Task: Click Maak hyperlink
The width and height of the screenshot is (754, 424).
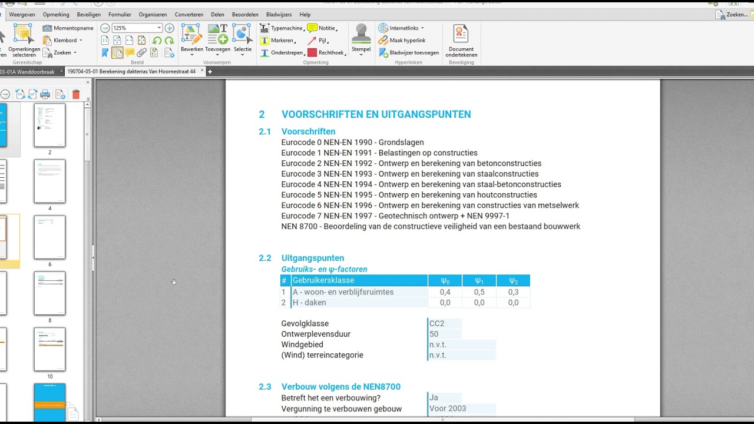Action: point(402,41)
